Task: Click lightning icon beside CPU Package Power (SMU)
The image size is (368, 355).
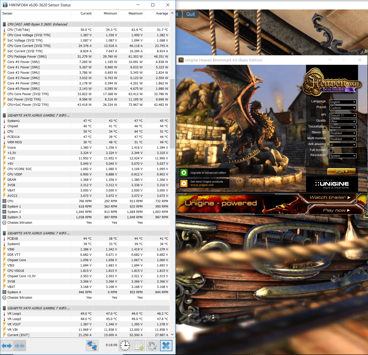Action: point(4,57)
